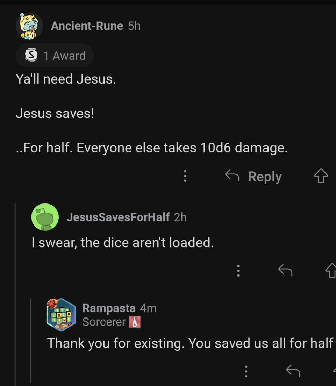Click the Silver award badge icon

(31, 55)
